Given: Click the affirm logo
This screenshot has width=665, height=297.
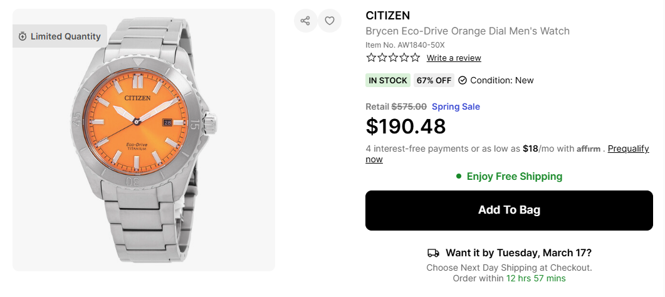Looking at the screenshot, I should 589,149.
